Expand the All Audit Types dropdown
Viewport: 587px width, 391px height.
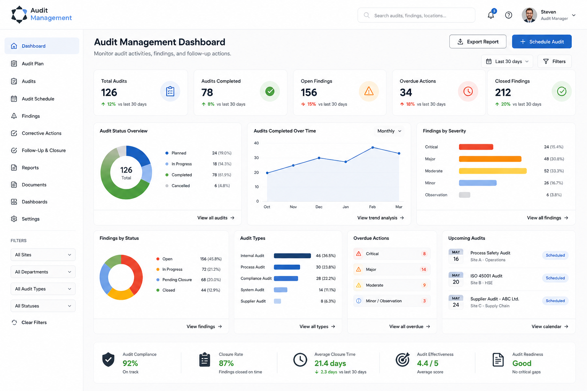coord(43,289)
